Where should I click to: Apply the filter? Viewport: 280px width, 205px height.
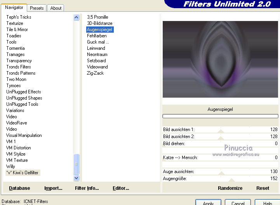tap(208, 203)
